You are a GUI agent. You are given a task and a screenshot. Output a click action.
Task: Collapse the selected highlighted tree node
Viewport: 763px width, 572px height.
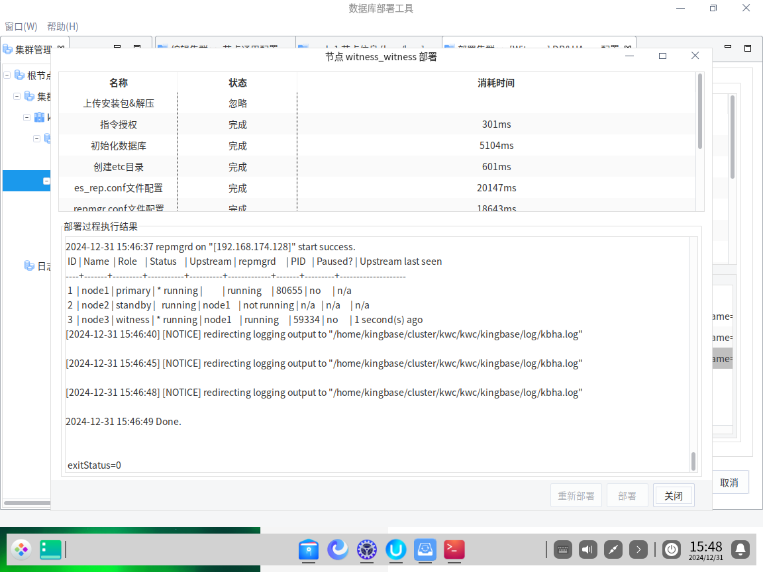point(47,181)
